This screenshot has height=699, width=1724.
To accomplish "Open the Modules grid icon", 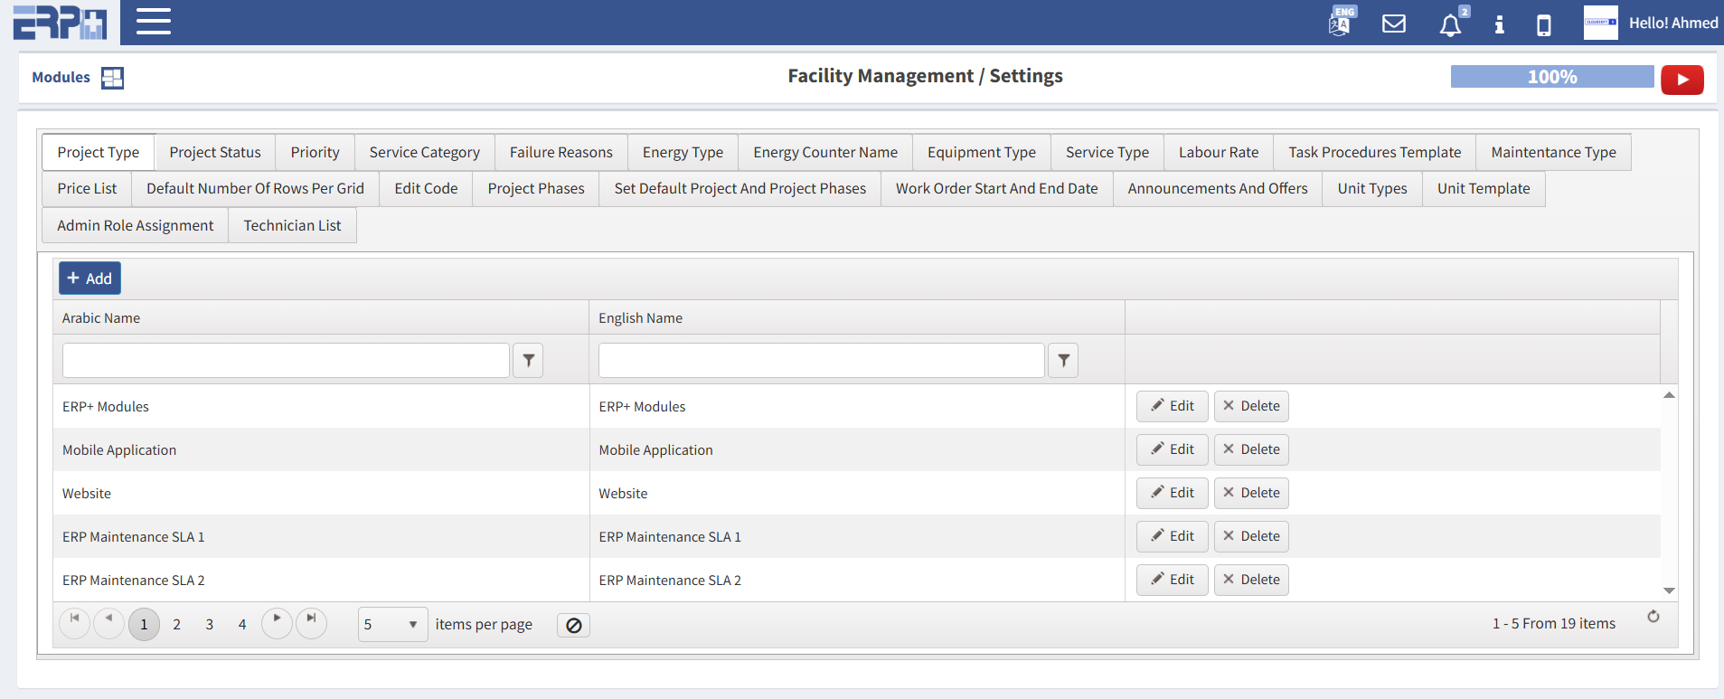I will 112,78.
